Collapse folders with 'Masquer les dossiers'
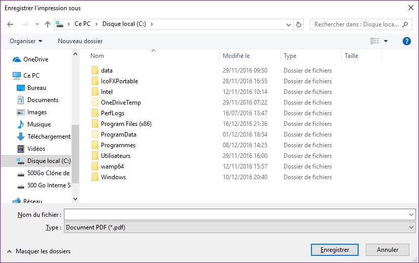 click(x=39, y=251)
